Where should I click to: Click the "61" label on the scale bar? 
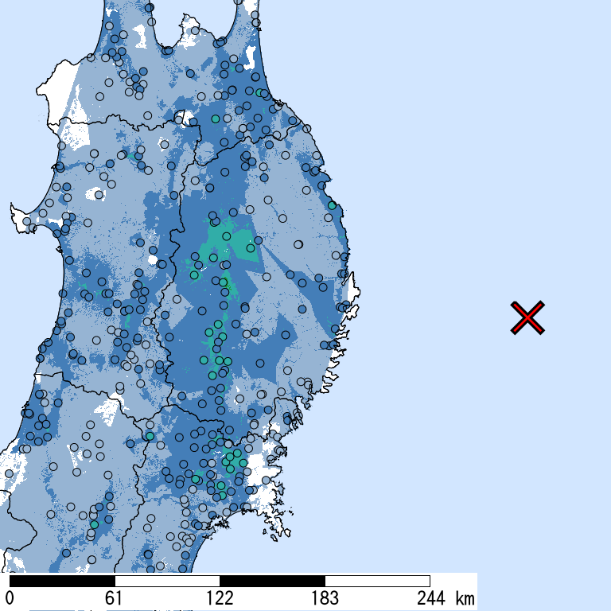tap(114, 597)
